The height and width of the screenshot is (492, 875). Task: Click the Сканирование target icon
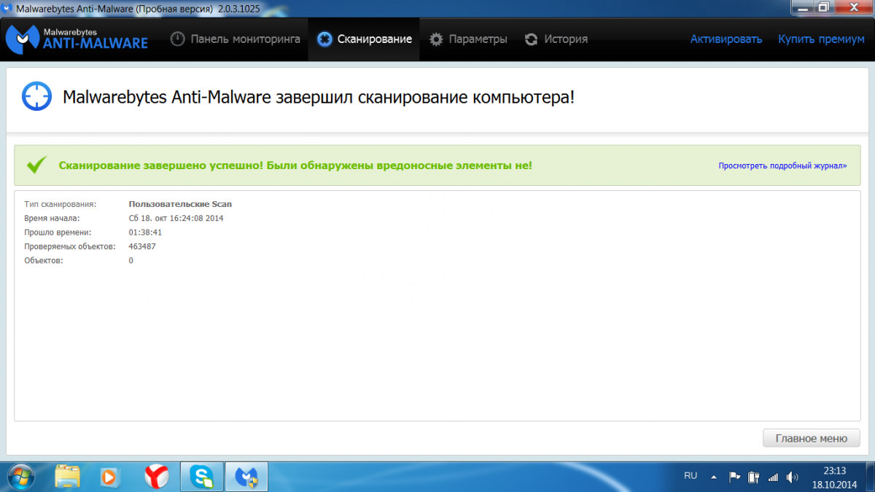325,39
